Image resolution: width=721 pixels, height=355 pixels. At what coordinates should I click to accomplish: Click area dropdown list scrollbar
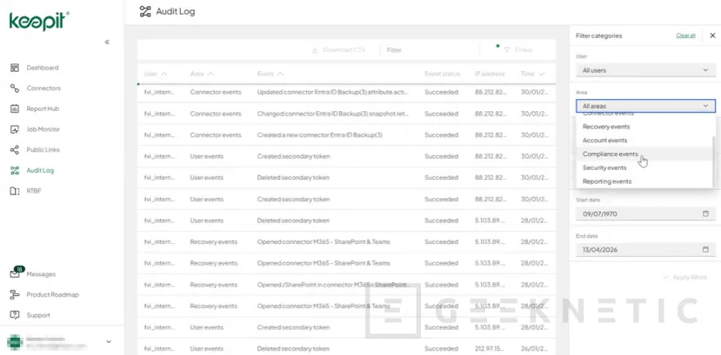coord(714,161)
